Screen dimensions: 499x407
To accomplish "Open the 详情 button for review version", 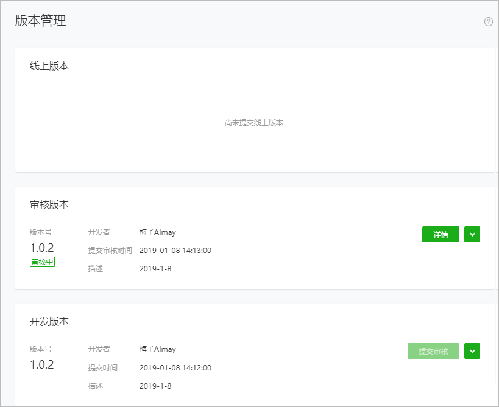I will [x=441, y=234].
